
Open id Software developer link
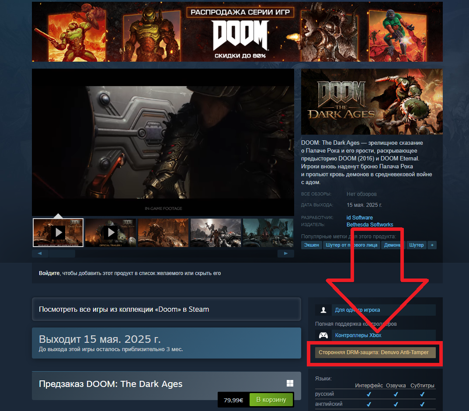360,217
